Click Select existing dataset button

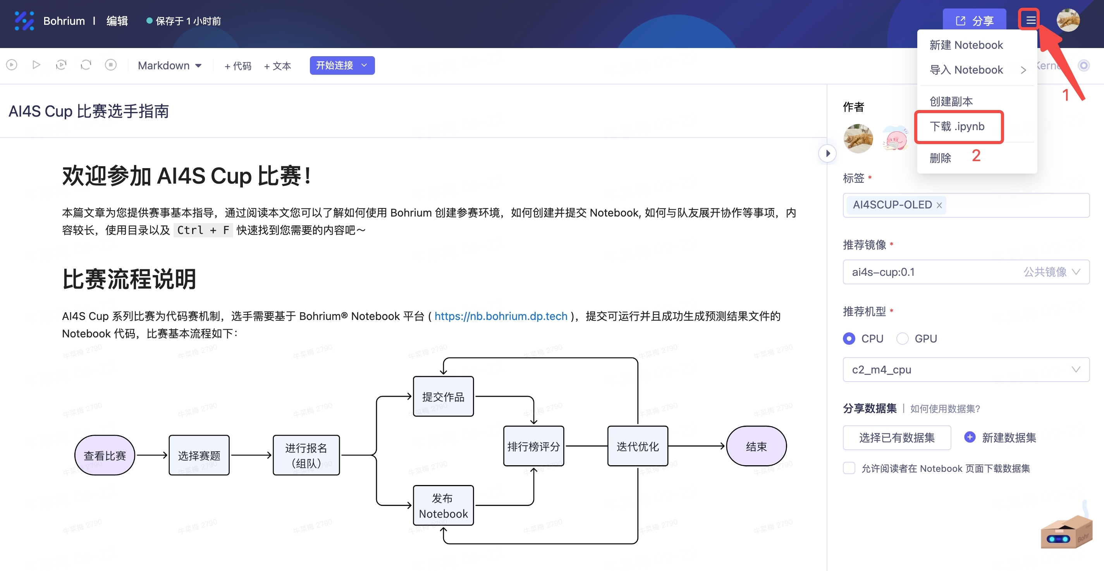point(897,438)
